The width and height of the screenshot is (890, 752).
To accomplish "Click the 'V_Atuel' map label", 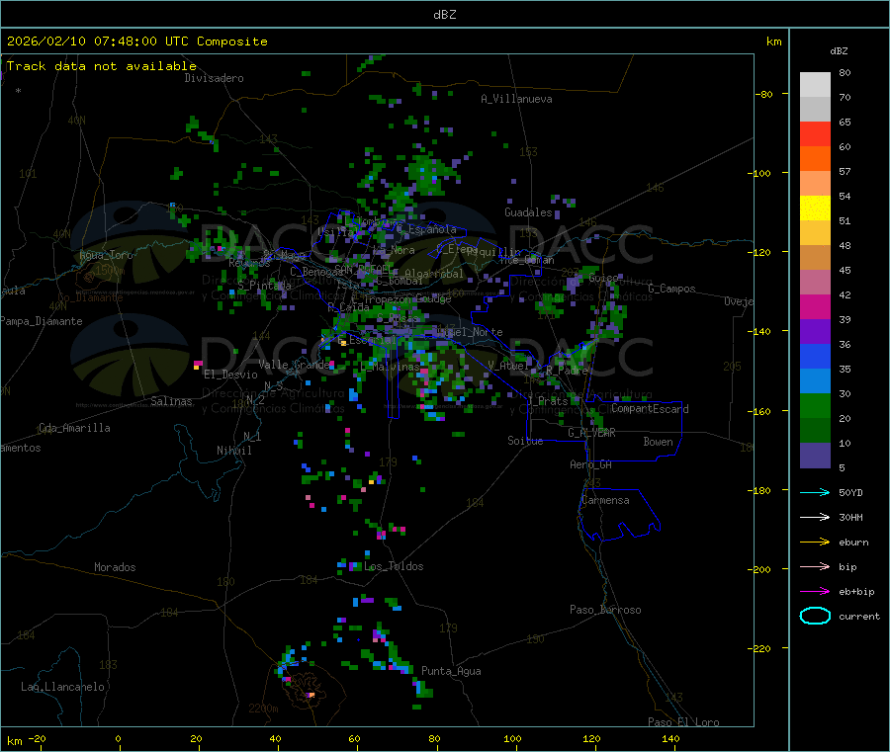I will point(508,366).
